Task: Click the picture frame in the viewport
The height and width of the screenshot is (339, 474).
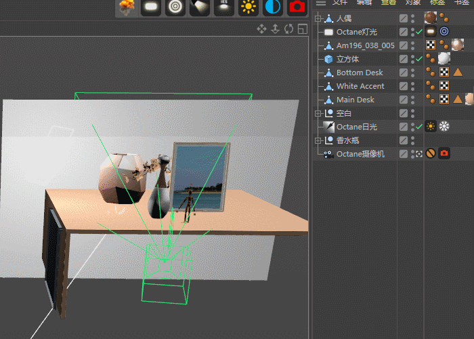Action: [200, 177]
